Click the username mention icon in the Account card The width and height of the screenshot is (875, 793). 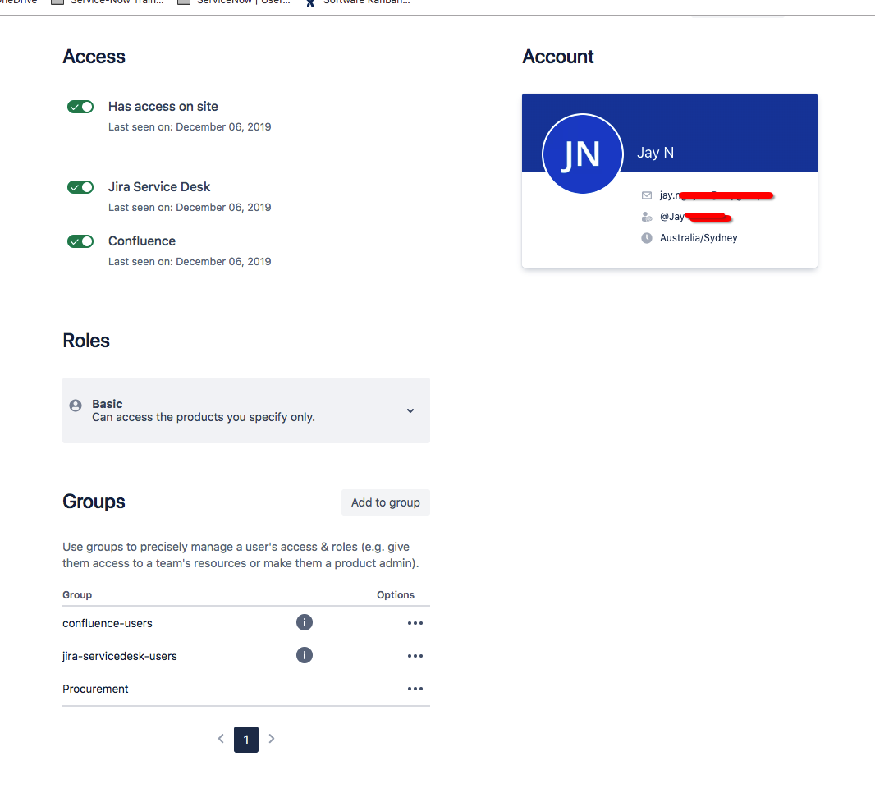(x=645, y=216)
